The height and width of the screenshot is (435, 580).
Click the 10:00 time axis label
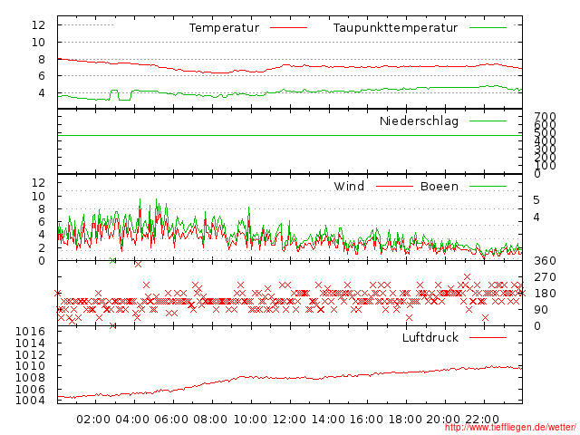tap(250, 420)
